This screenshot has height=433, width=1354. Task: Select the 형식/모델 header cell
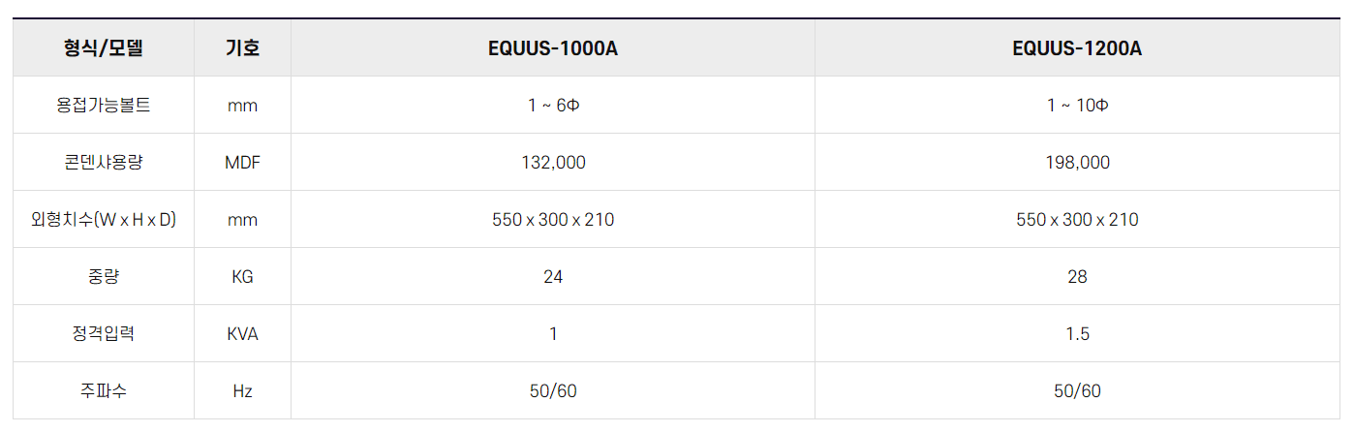(x=104, y=47)
